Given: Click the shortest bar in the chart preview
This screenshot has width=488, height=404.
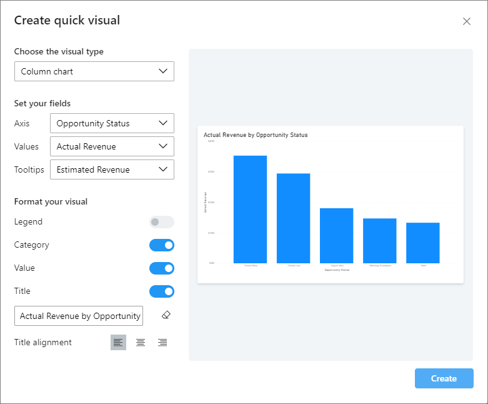Looking at the screenshot, I should [423, 243].
